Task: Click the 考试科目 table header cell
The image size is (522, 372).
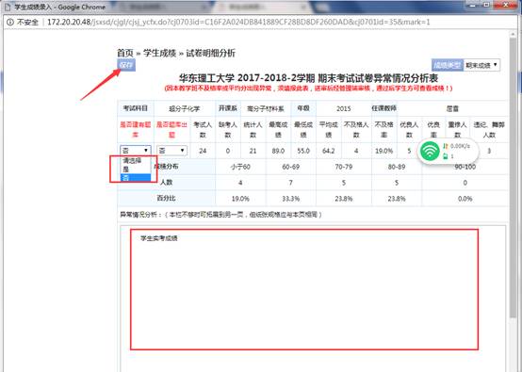Action: click(x=136, y=108)
